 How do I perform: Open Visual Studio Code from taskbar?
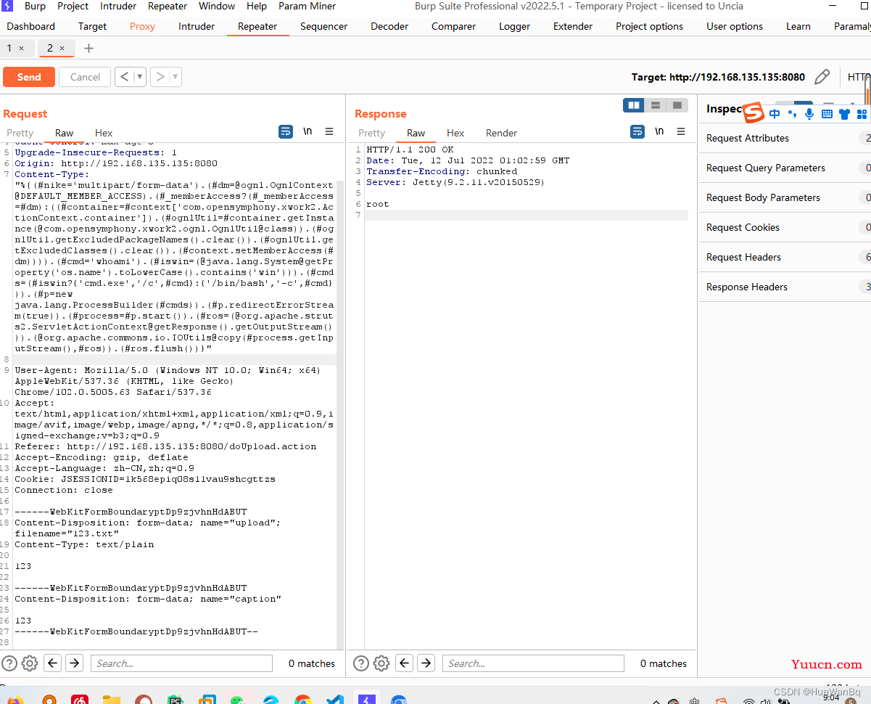coord(335,700)
